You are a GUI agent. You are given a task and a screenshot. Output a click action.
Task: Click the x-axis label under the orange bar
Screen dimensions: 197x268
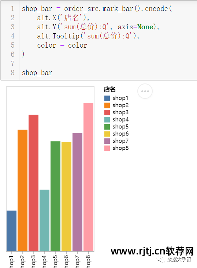tap(23, 262)
